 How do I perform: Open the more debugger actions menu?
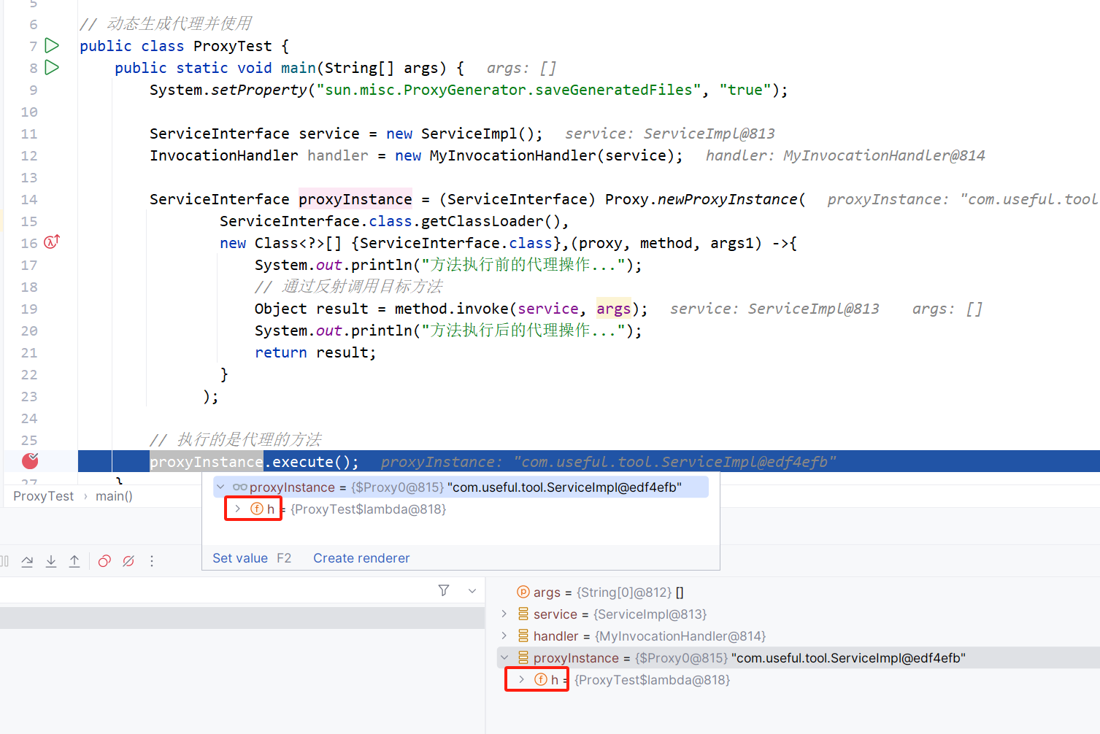coord(152,561)
